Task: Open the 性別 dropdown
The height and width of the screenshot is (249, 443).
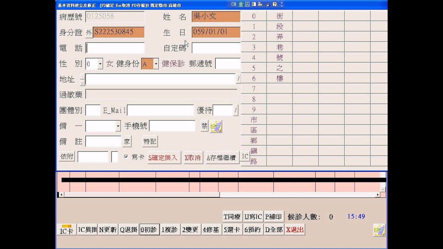Action: point(100,64)
